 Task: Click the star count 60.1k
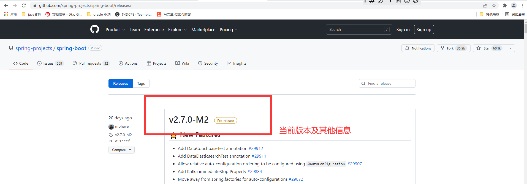tap(497, 48)
